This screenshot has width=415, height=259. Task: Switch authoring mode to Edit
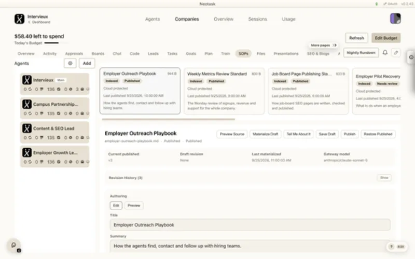pyautogui.click(x=116, y=205)
